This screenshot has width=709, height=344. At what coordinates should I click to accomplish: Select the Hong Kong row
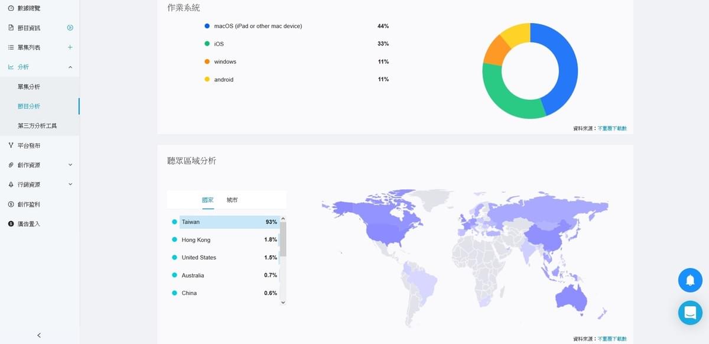(224, 240)
